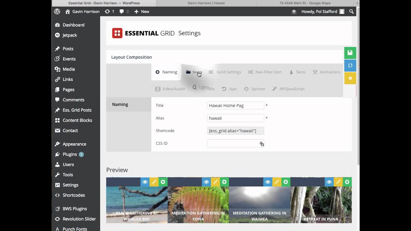
Task: Open the admin bar search icon
Action: coord(352,12)
